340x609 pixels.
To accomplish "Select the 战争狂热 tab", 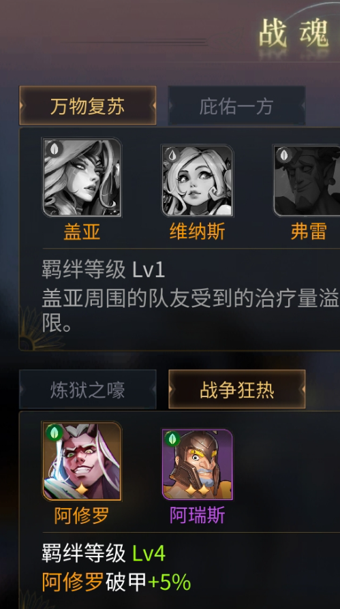I will tap(237, 390).
